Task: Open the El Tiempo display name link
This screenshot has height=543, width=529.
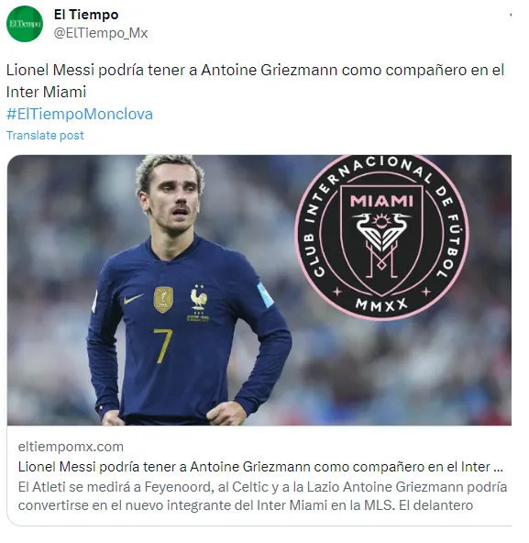Action: (x=86, y=15)
